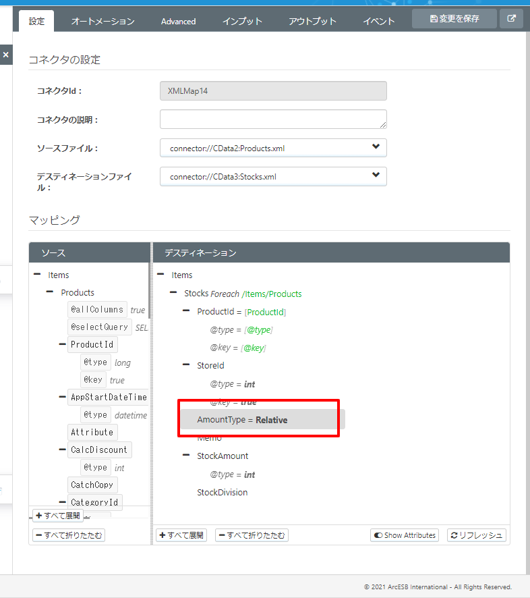
Task: Click the @type = [@type] mapping
Action: coord(241,329)
